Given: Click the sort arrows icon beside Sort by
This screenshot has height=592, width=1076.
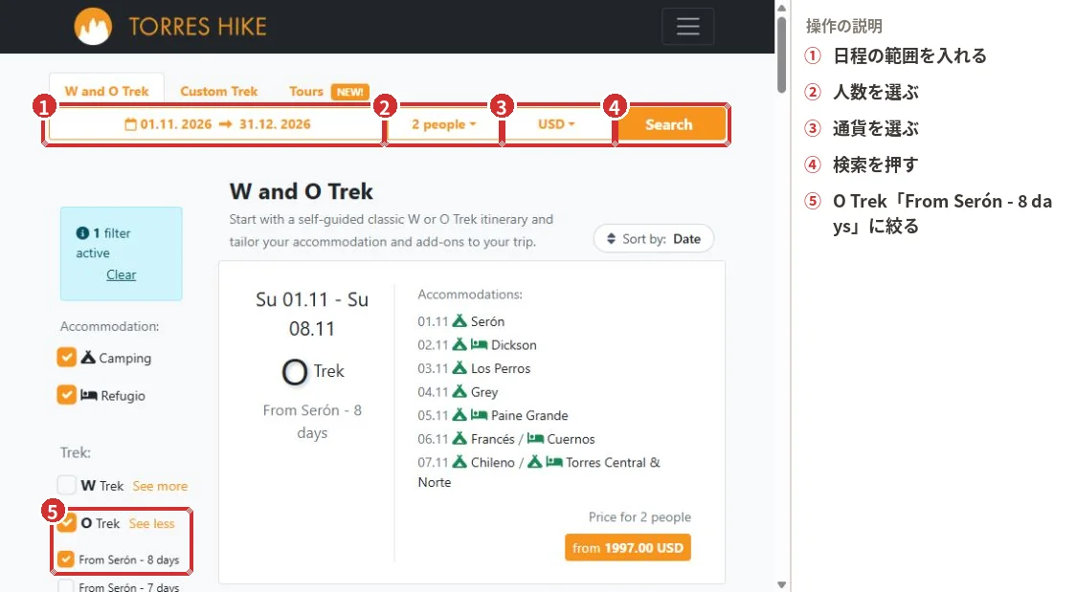Looking at the screenshot, I should point(611,239).
